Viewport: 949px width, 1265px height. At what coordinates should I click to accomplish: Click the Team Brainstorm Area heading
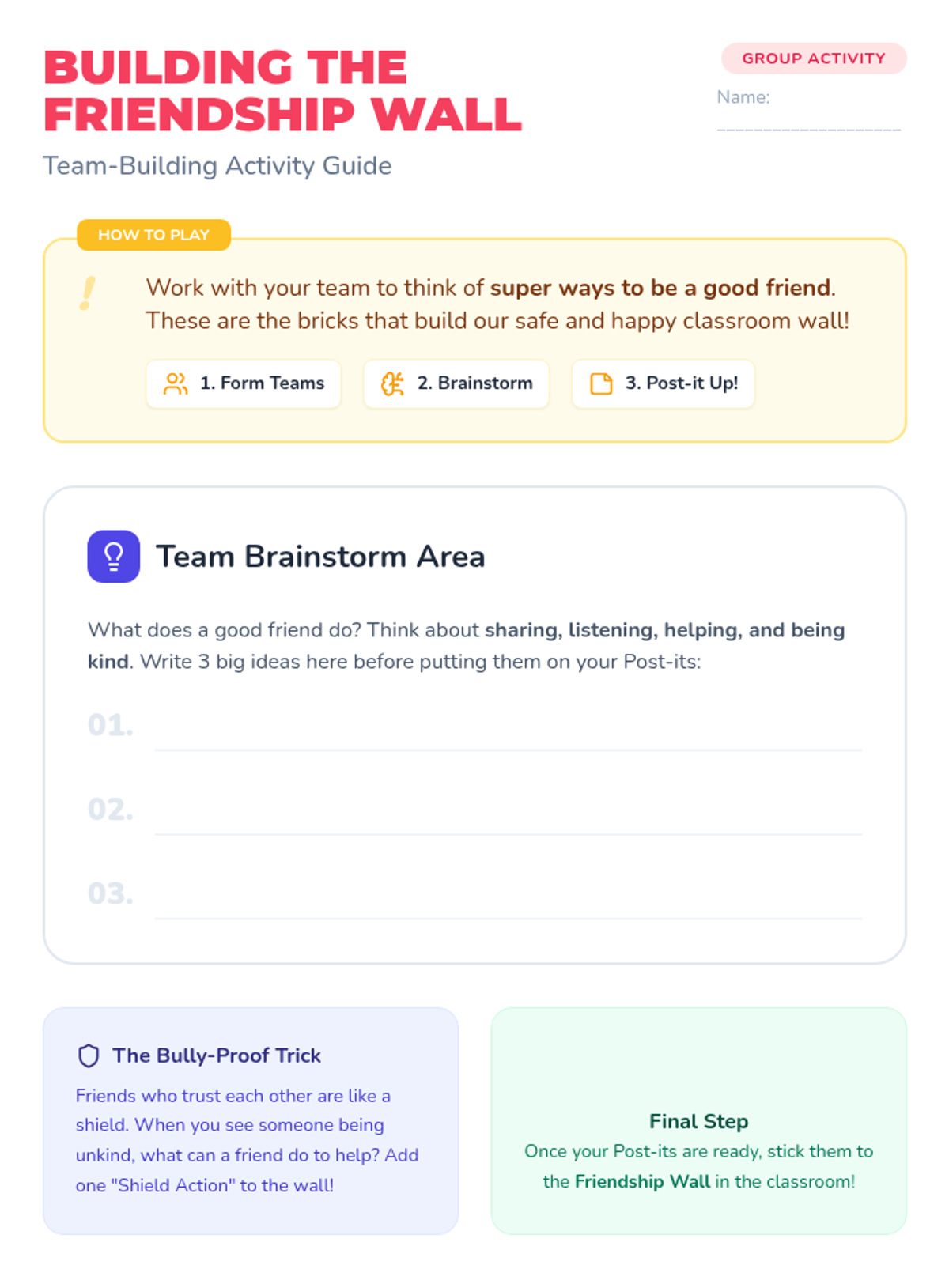(320, 557)
